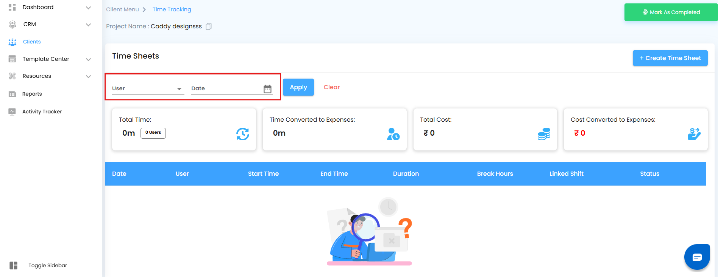
Task: Apply the time sheet filters
Action: tap(298, 87)
